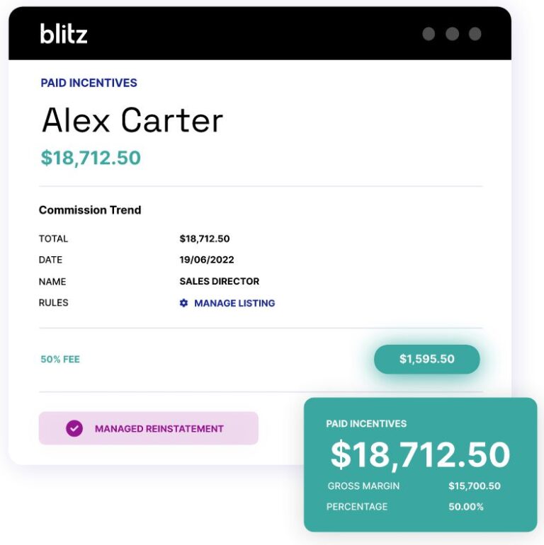Select the date value 19/06/2022
Viewport: 544px width, 545px height.
207,260
